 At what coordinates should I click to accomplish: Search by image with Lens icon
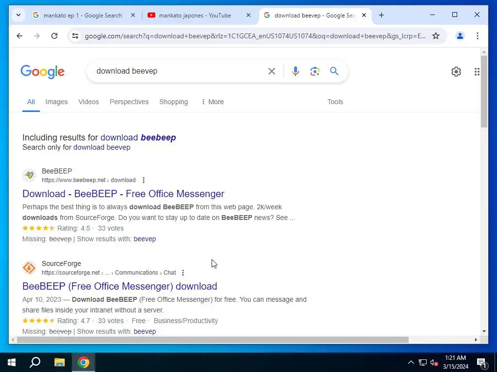315,71
